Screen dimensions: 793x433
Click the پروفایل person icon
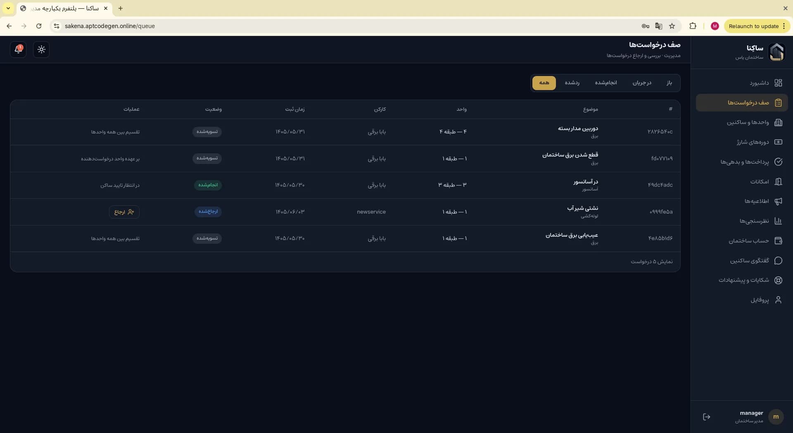[x=778, y=300]
